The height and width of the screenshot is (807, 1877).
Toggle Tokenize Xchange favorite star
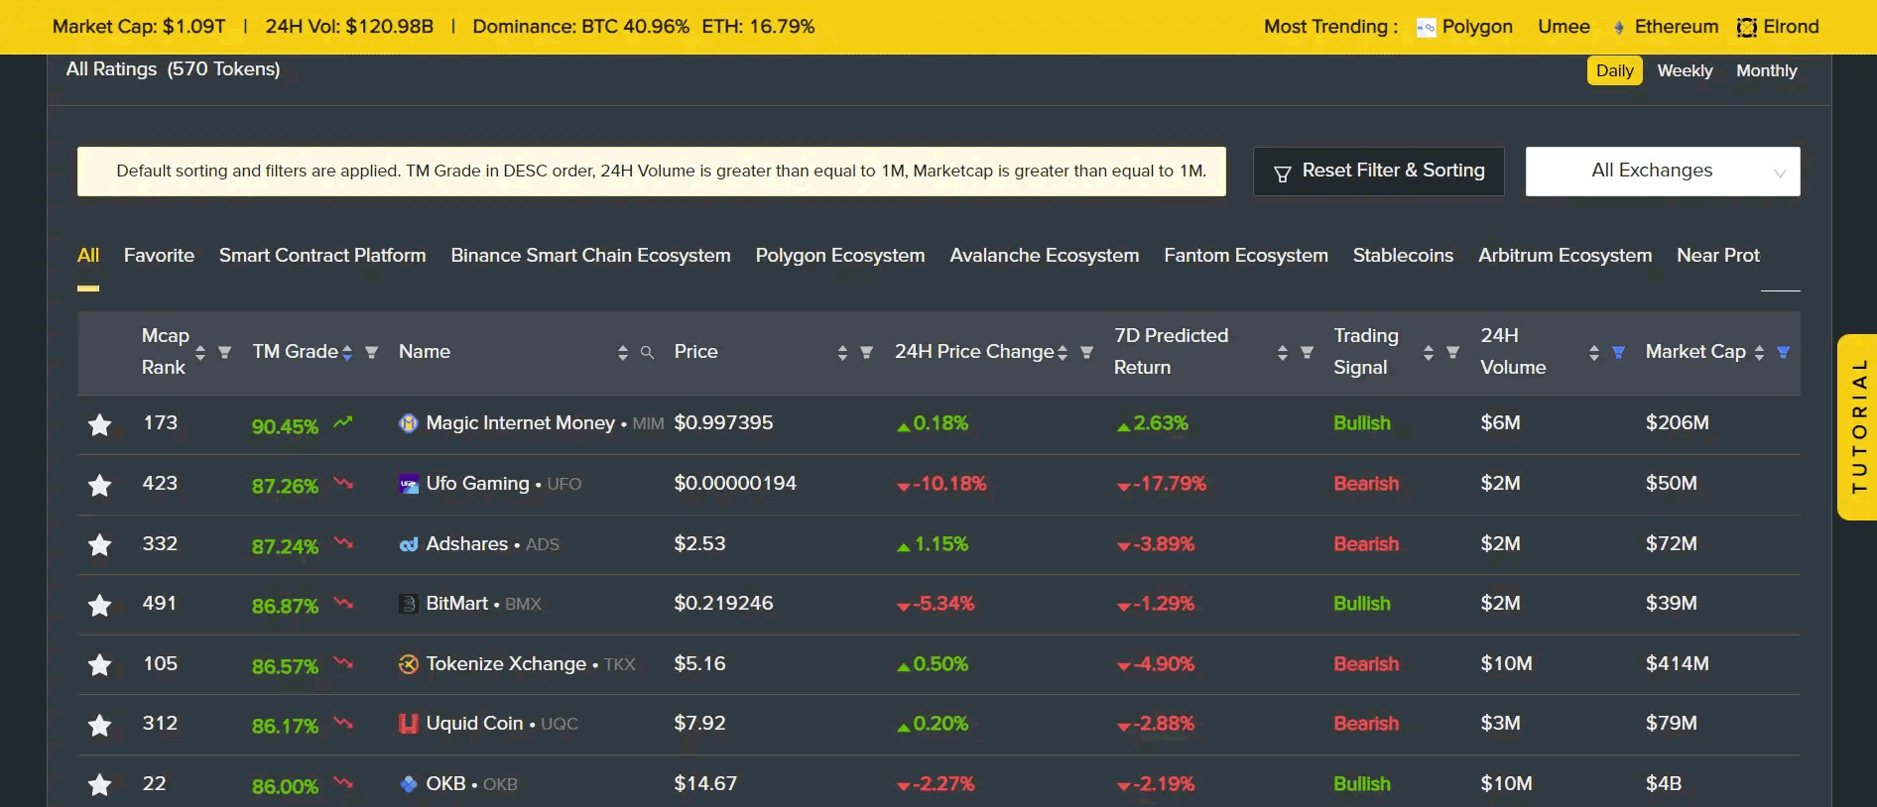pyautogui.click(x=99, y=665)
